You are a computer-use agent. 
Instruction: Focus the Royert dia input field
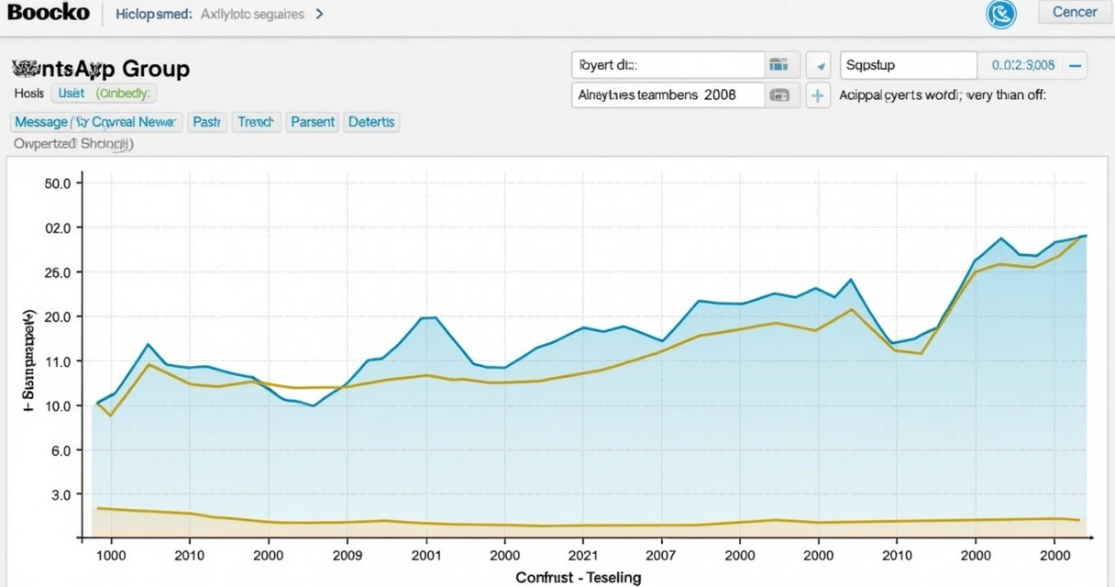(x=668, y=65)
